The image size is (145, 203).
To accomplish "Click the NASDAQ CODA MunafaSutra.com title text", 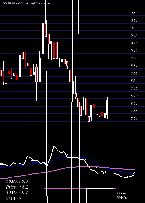I will click(26, 3).
